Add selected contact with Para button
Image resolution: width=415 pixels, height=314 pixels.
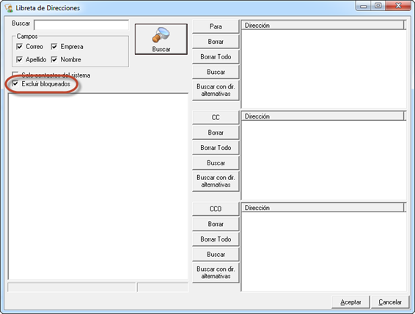point(216,26)
